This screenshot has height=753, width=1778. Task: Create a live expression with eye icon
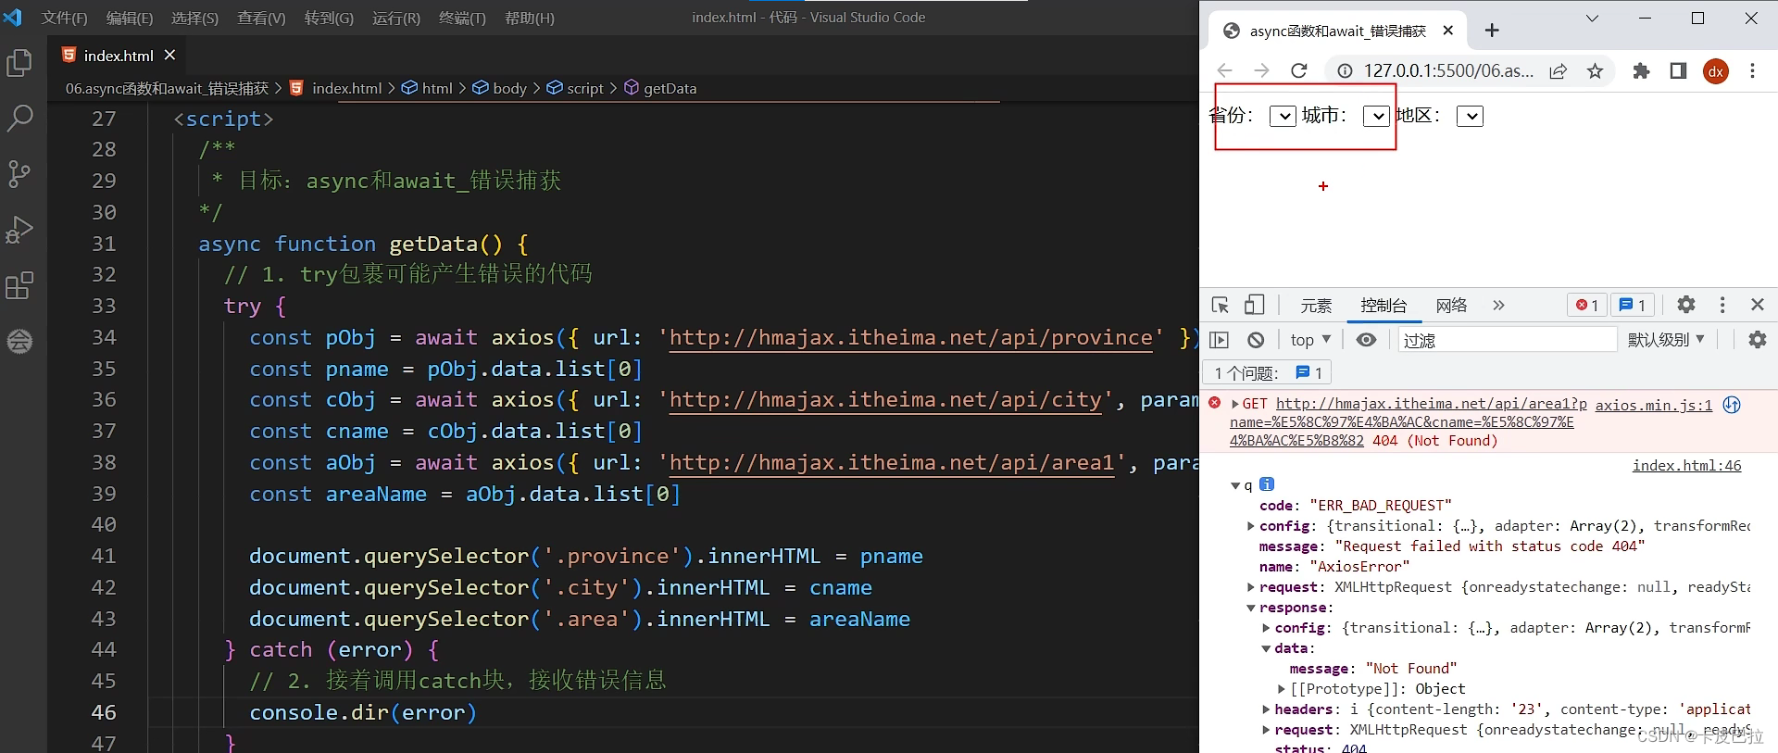(x=1366, y=340)
